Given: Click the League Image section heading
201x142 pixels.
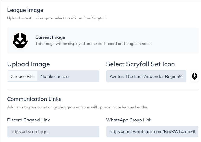Looking at the screenshot, I should 25,10.
